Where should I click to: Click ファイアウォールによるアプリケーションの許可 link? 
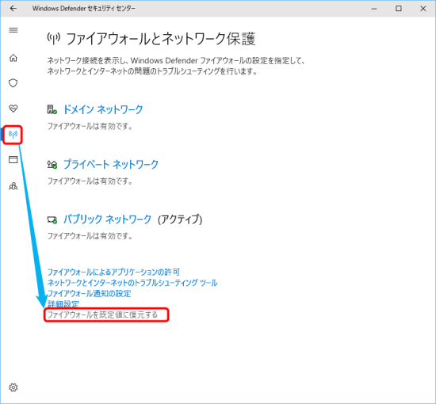point(113,272)
